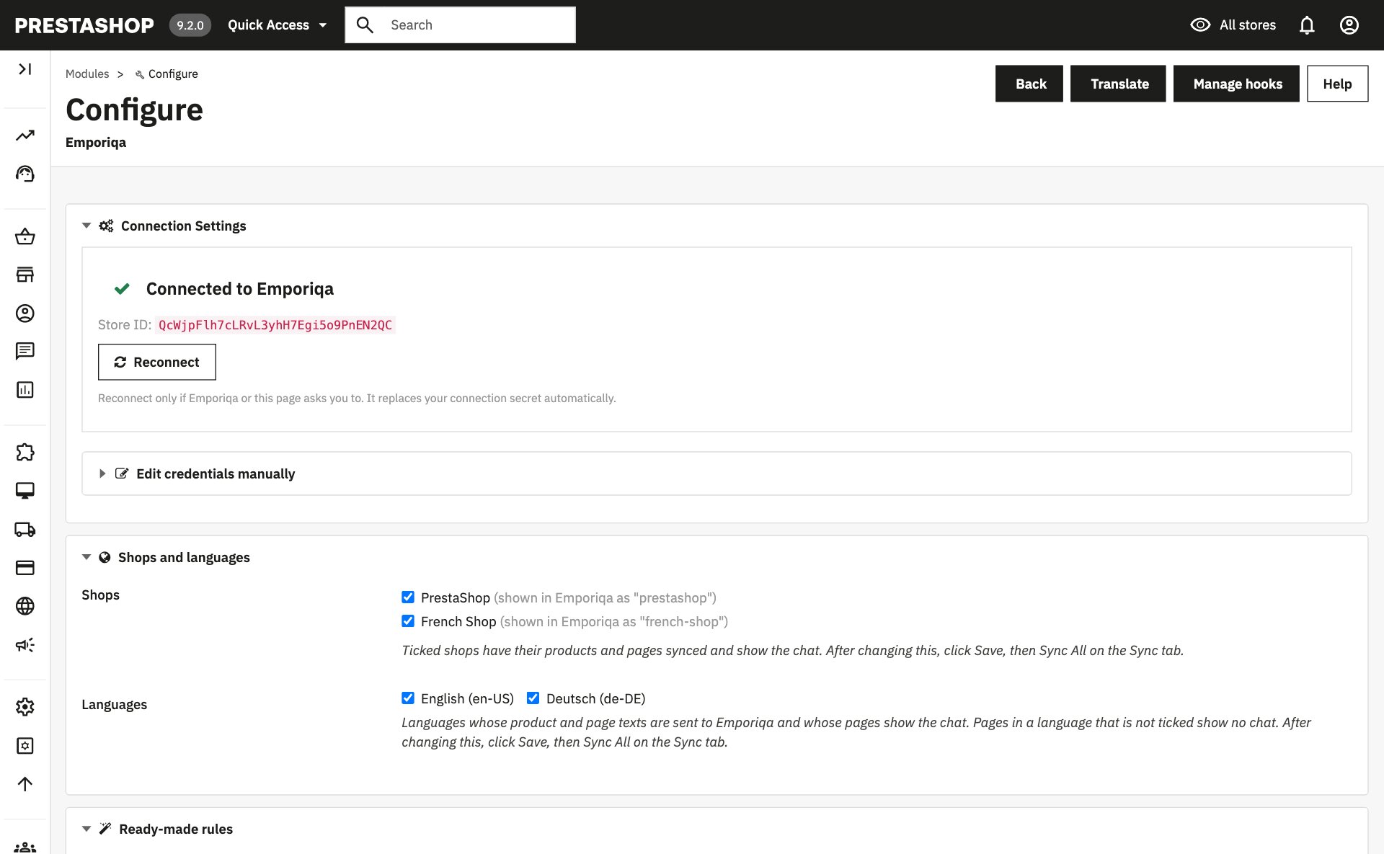Open Shipping truck icon in sidebar

coord(25,530)
